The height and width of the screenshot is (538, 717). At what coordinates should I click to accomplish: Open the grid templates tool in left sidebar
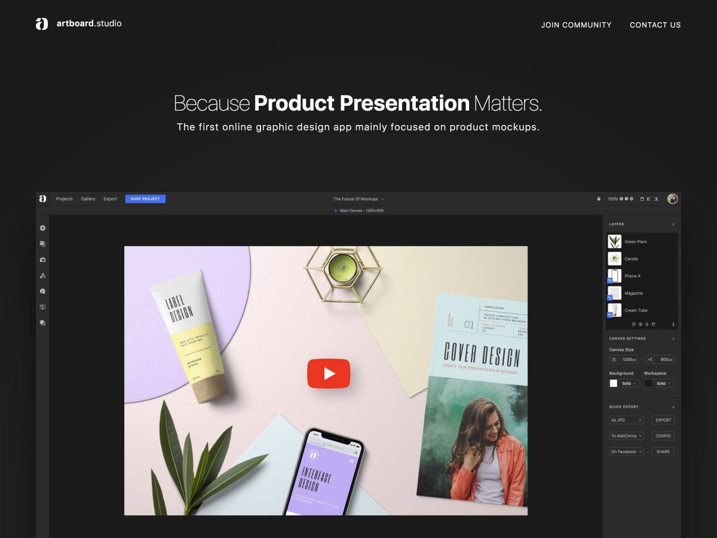42,244
